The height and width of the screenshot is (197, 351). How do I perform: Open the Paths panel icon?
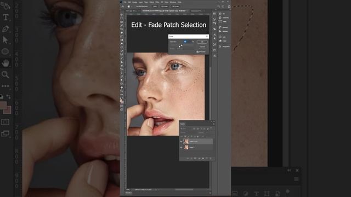click(x=220, y=21)
